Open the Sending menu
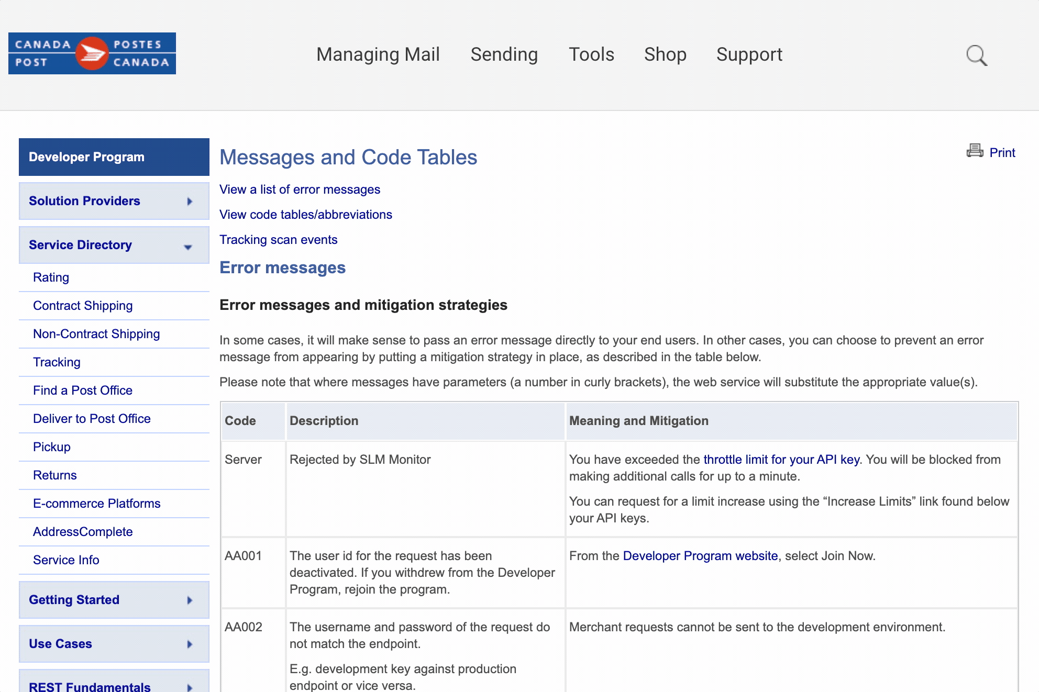 point(504,54)
